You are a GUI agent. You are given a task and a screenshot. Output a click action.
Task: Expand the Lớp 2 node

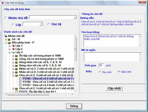click(x=9, y=49)
